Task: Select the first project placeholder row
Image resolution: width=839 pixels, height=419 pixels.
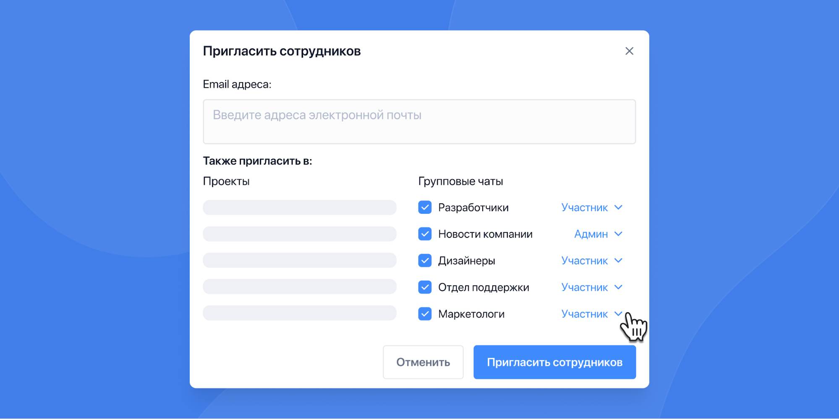Action: click(x=299, y=207)
